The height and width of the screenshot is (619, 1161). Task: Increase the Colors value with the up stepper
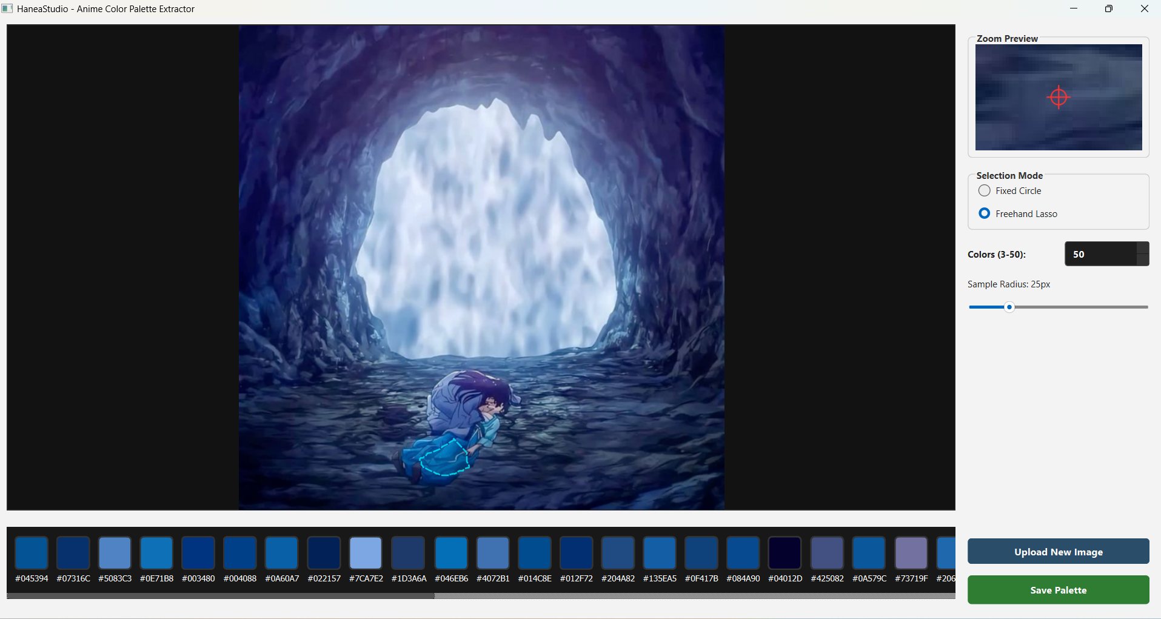(1143, 248)
